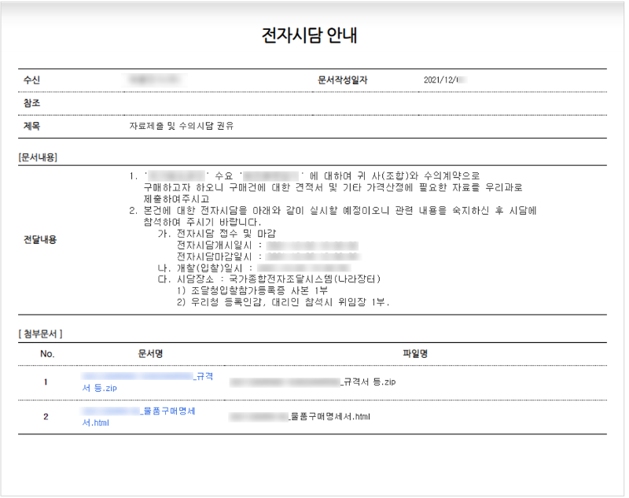Click the 문서작성일자 date value 2021/12
This screenshot has height=498, width=629.
tap(438, 79)
